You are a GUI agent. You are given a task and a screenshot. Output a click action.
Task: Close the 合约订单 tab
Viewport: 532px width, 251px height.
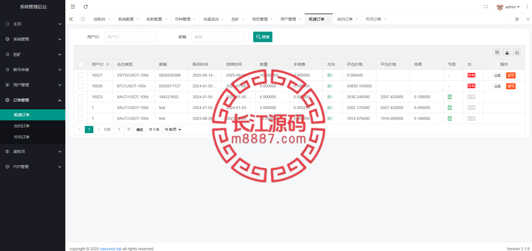click(357, 19)
